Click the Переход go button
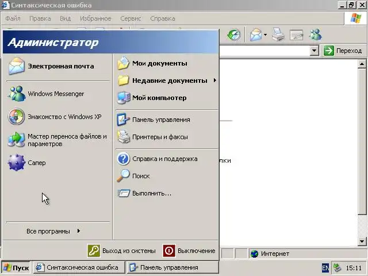 tap(343, 51)
